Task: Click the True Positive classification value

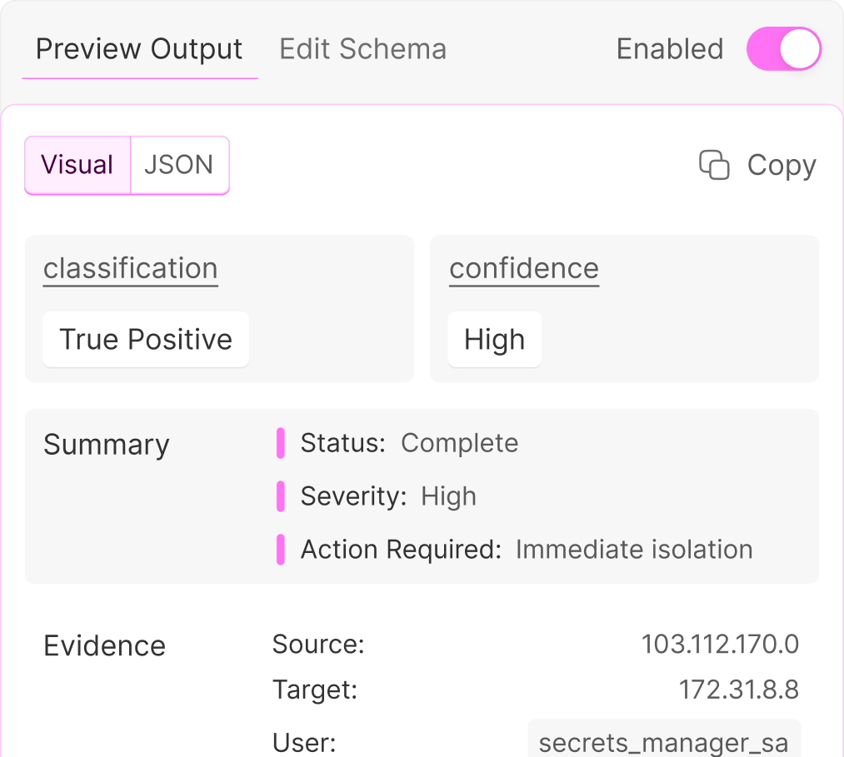Action: tap(145, 339)
